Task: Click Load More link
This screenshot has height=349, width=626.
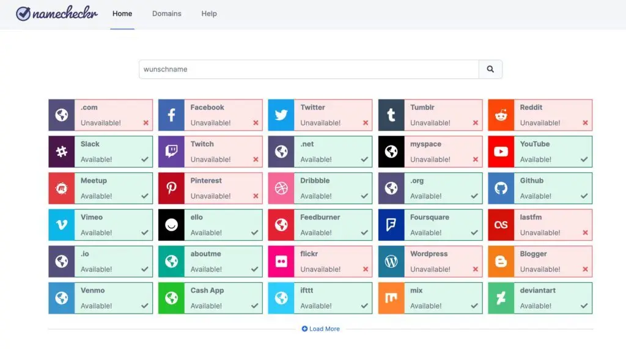Action: coord(320,329)
